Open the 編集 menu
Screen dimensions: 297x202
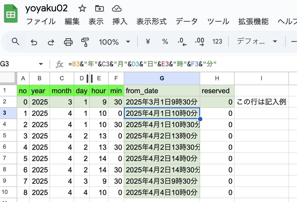(72, 22)
